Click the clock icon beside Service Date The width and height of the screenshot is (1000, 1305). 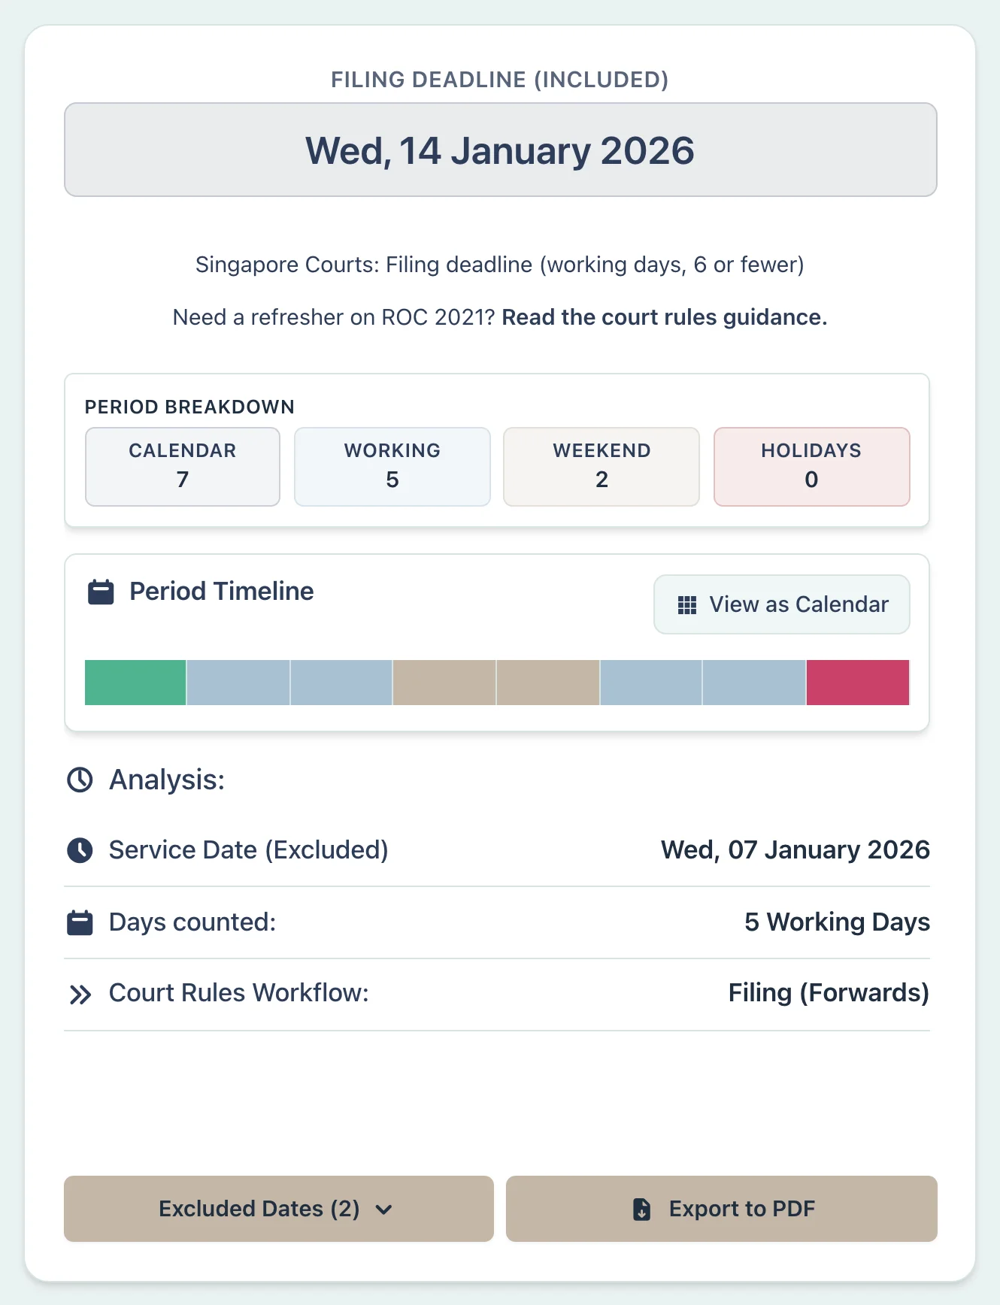click(79, 850)
